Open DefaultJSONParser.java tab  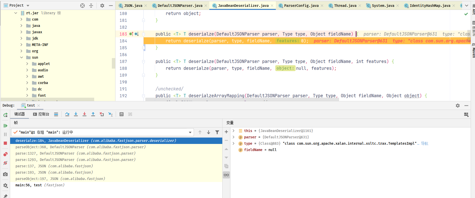coord(180,6)
